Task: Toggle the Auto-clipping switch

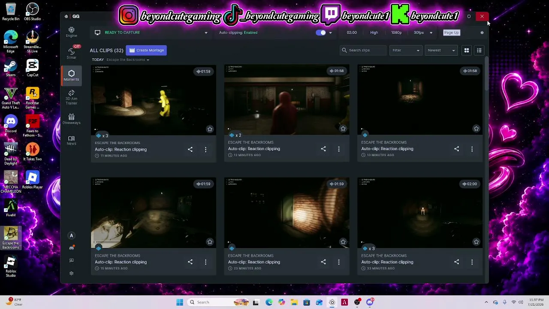Action: click(x=320, y=33)
